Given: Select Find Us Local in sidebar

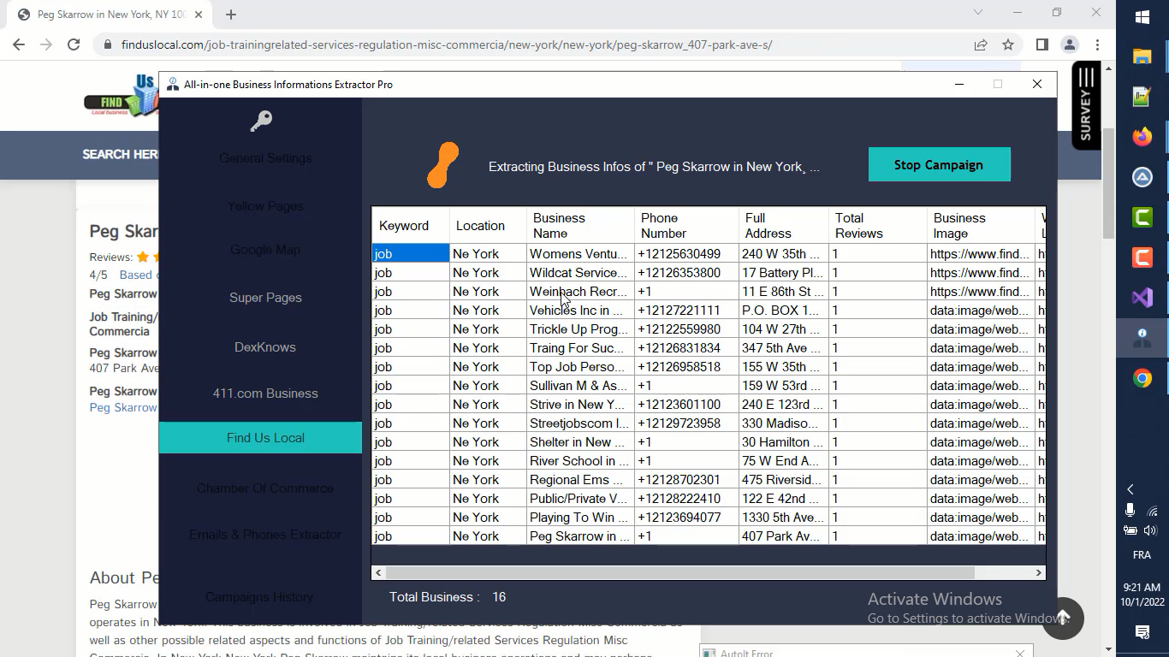Looking at the screenshot, I should point(261,438).
